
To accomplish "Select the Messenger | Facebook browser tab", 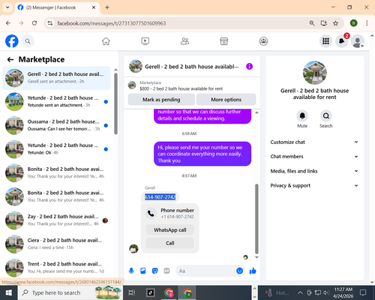I will click(x=58, y=7).
